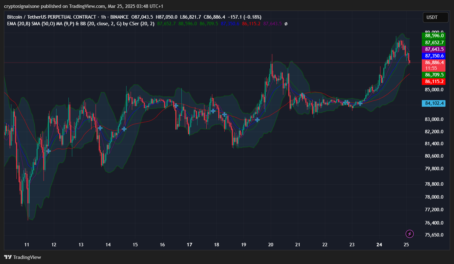
Task: Select the crosshair marker near March 14
Action: click(100, 128)
